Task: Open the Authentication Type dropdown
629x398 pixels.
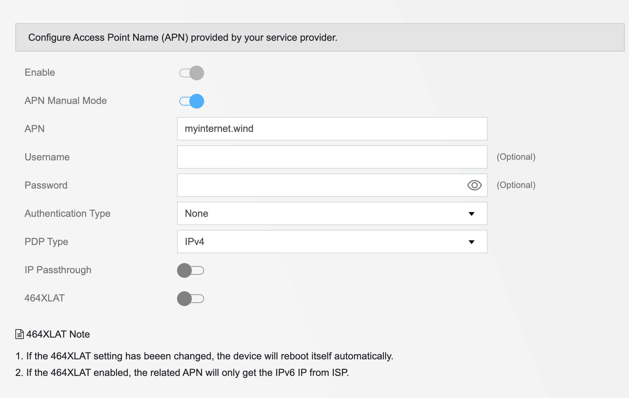Action: click(x=332, y=213)
